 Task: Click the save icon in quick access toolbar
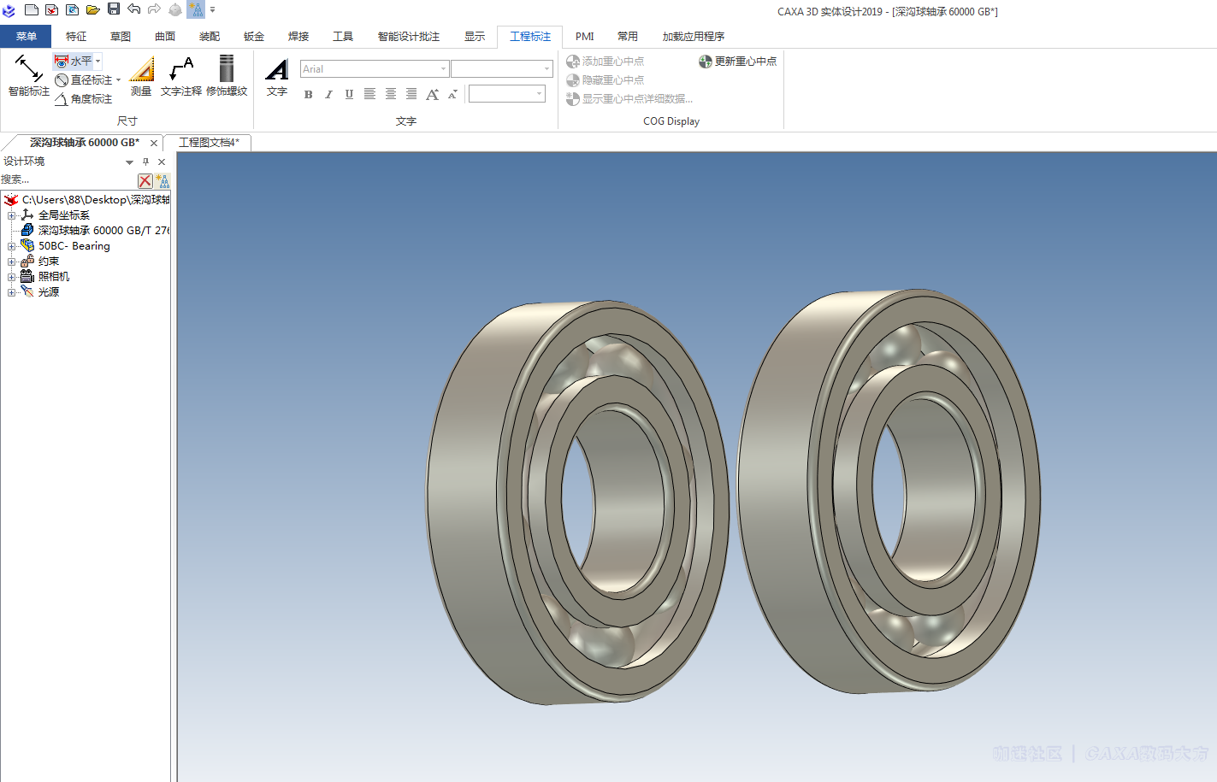click(114, 9)
